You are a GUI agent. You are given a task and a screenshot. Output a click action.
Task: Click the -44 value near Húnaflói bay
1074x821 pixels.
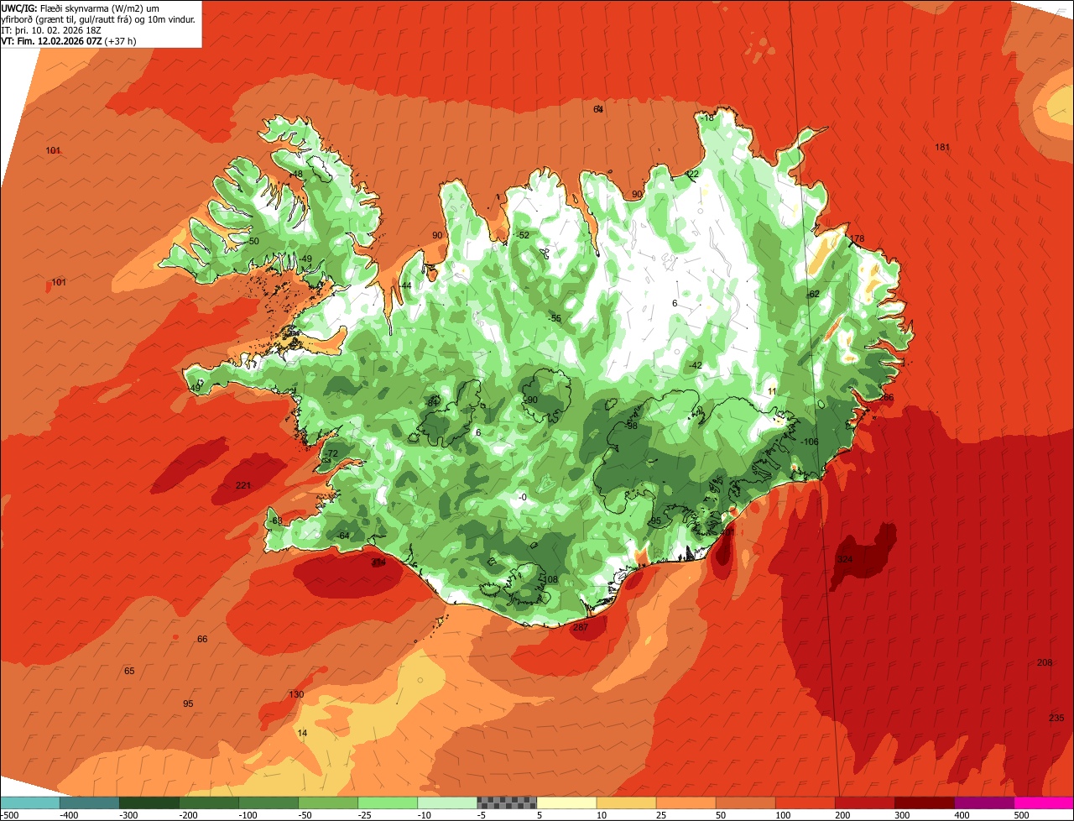pos(405,286)
